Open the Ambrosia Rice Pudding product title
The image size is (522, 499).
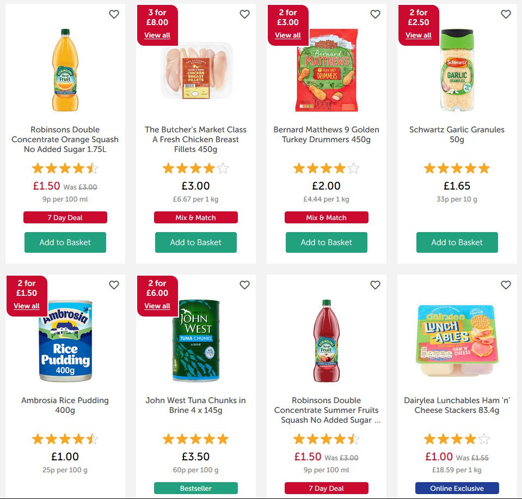[x=65, y=405]
